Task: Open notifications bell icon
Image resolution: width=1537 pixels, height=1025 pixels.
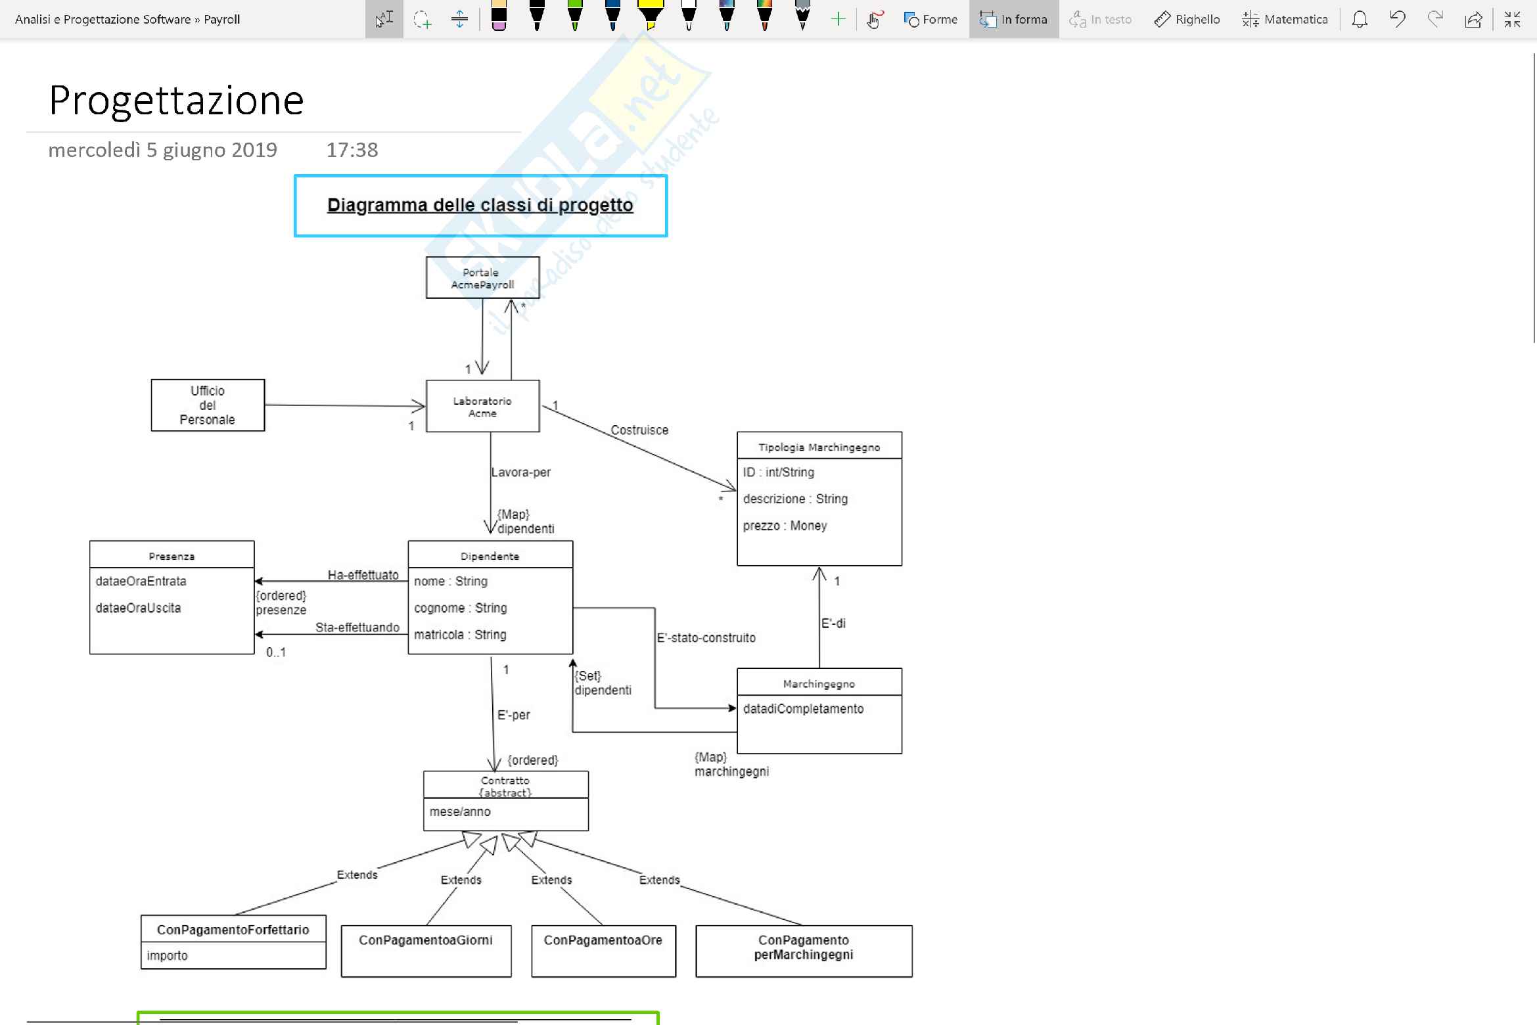Action: tap(1360, 19)
